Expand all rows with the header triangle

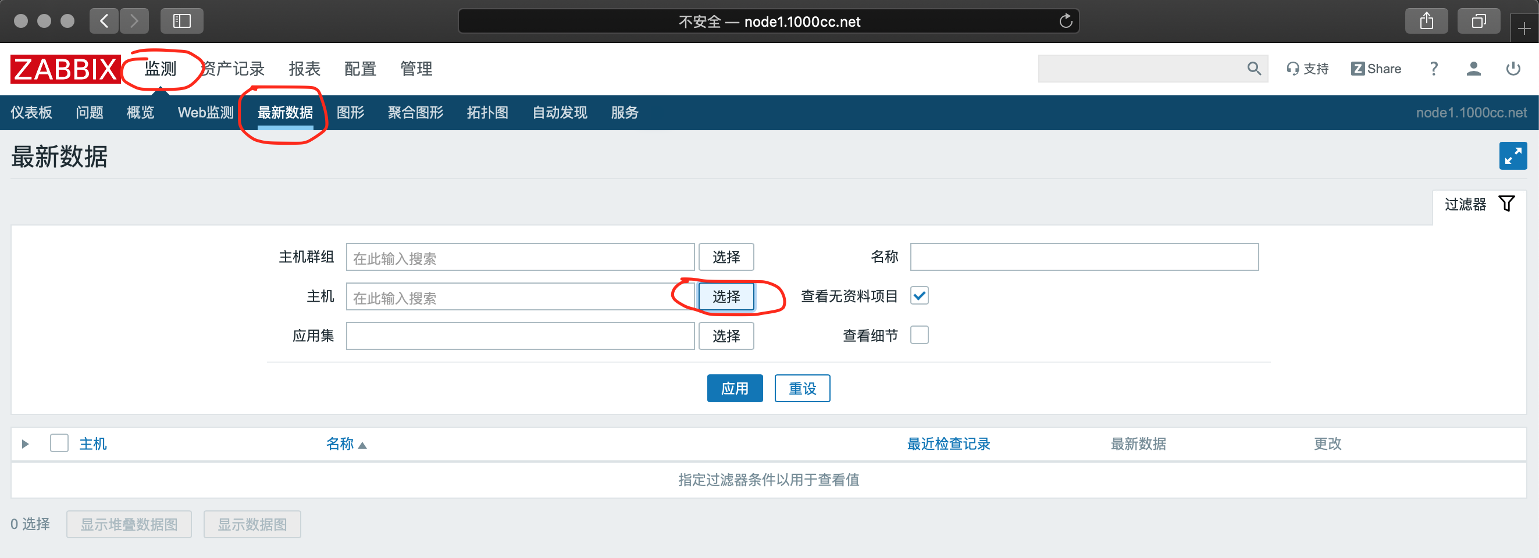(25, 444)
